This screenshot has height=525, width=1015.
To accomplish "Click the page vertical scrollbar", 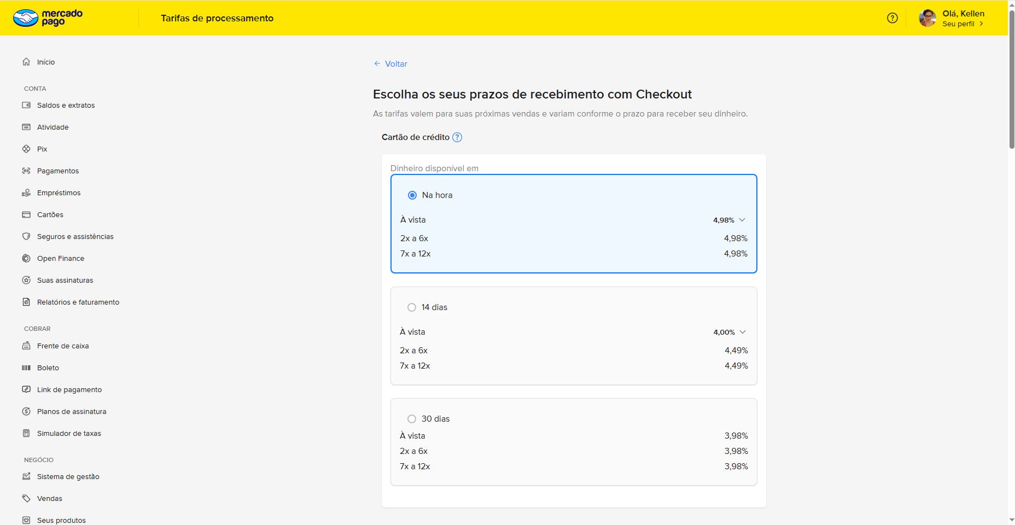I will coord(1011,82).
